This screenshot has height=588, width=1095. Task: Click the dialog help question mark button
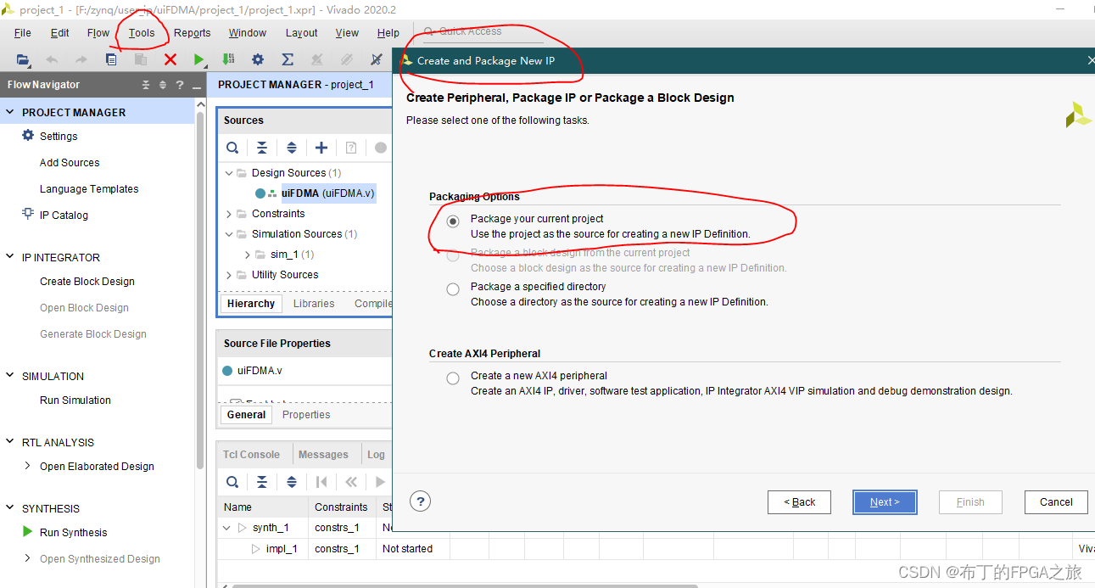[422, 501]
